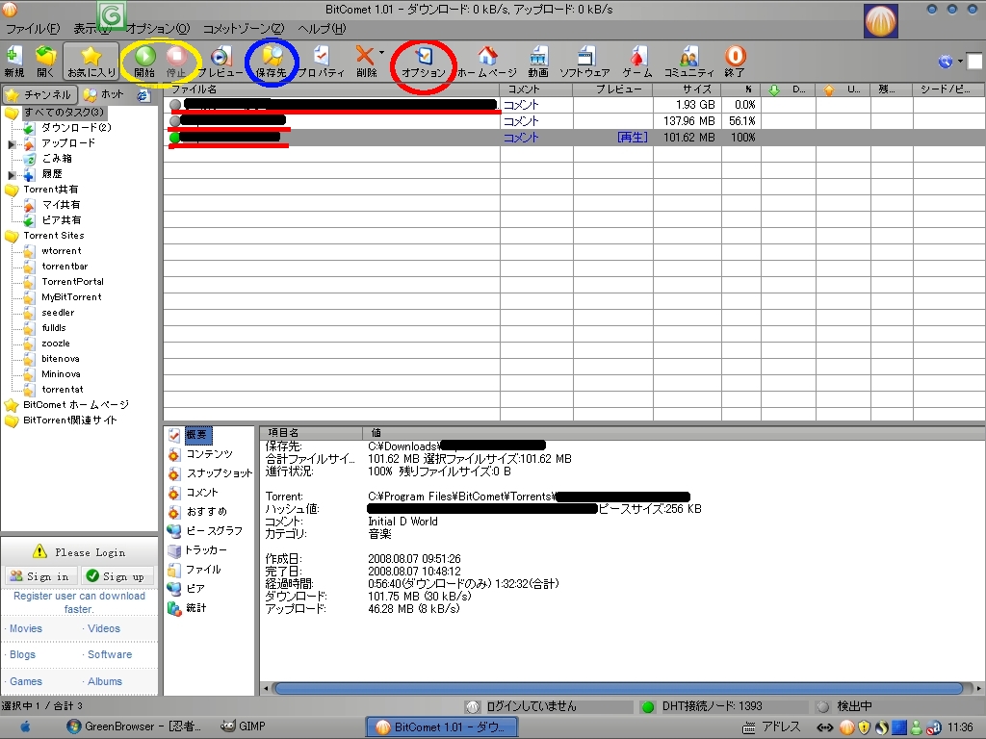
Task: Click the search input box top right
Action: click(974, 62)
